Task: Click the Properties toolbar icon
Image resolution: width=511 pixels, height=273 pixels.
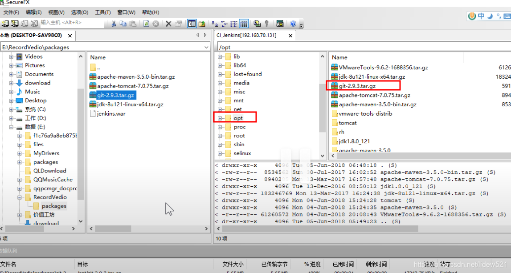Action: click(x=178, y=24)
